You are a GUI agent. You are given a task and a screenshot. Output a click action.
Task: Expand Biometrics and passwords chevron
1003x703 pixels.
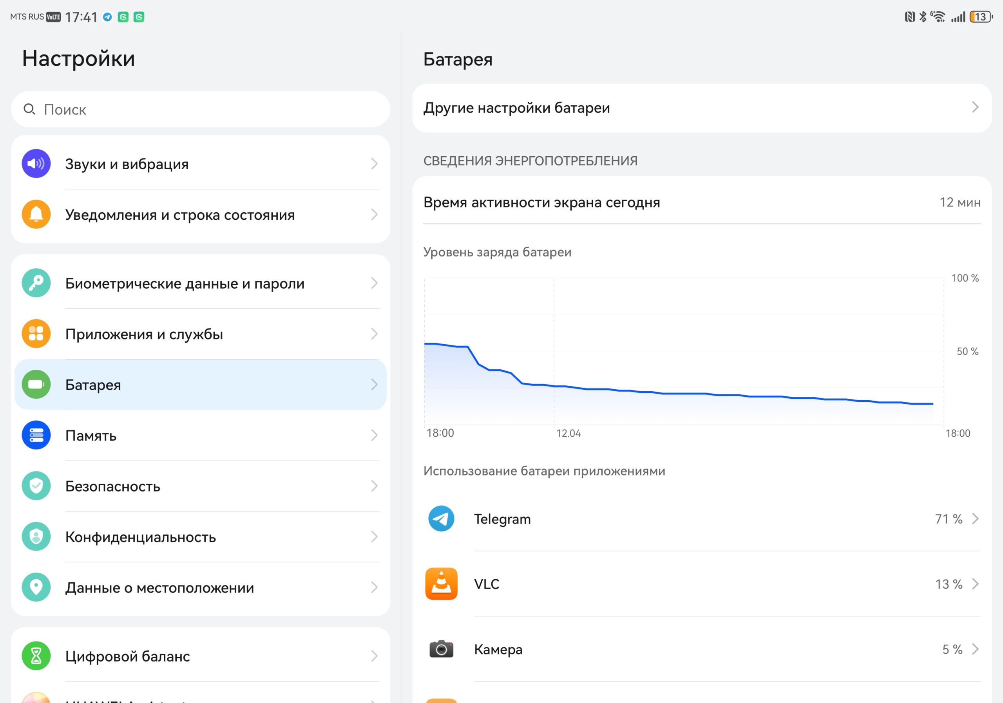click(x=374, y=283)
